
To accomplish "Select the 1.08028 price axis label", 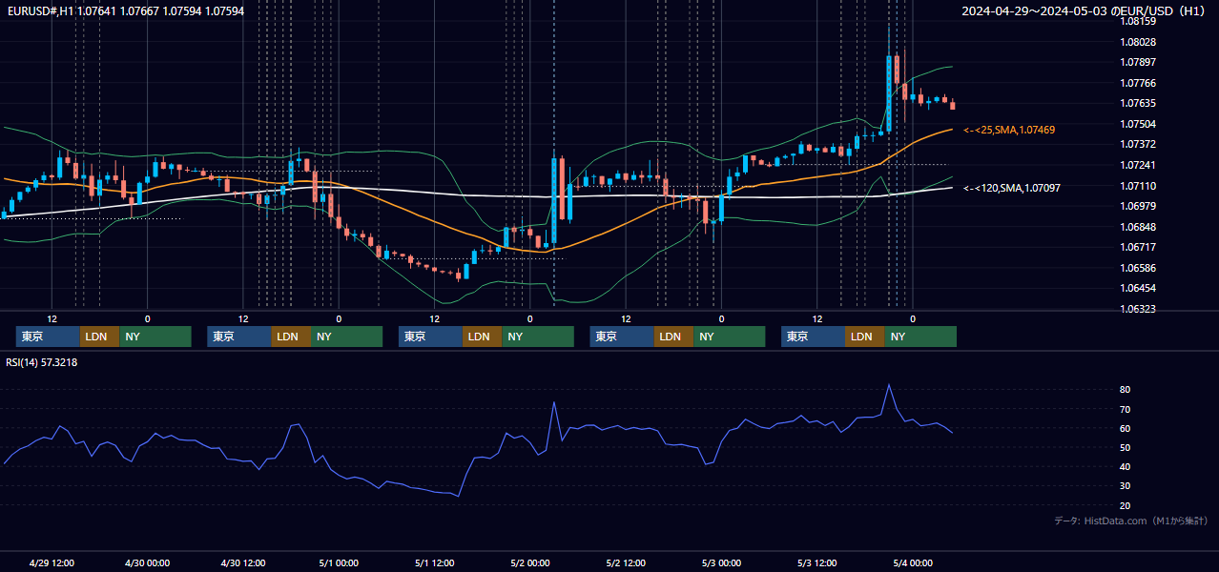I will pyautogui.click(x=1138, y=42).
